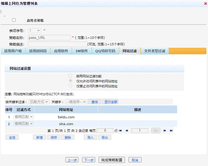Switch to 文件类型过滤 tab
The height and width of the screenshot is (166, 208).
coord(155,51)
